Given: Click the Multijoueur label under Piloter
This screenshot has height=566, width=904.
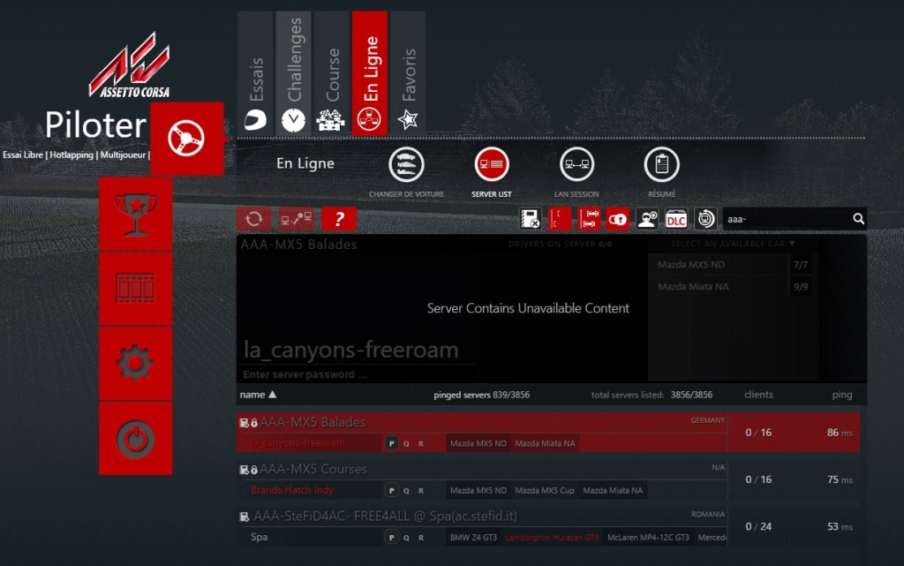Looking at the screenshot, I should coord(123,155).
